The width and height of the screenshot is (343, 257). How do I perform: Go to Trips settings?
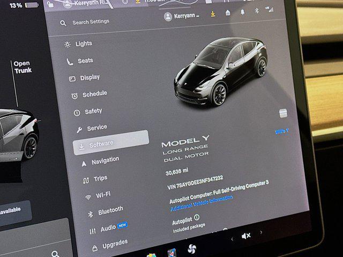(95, 179)
